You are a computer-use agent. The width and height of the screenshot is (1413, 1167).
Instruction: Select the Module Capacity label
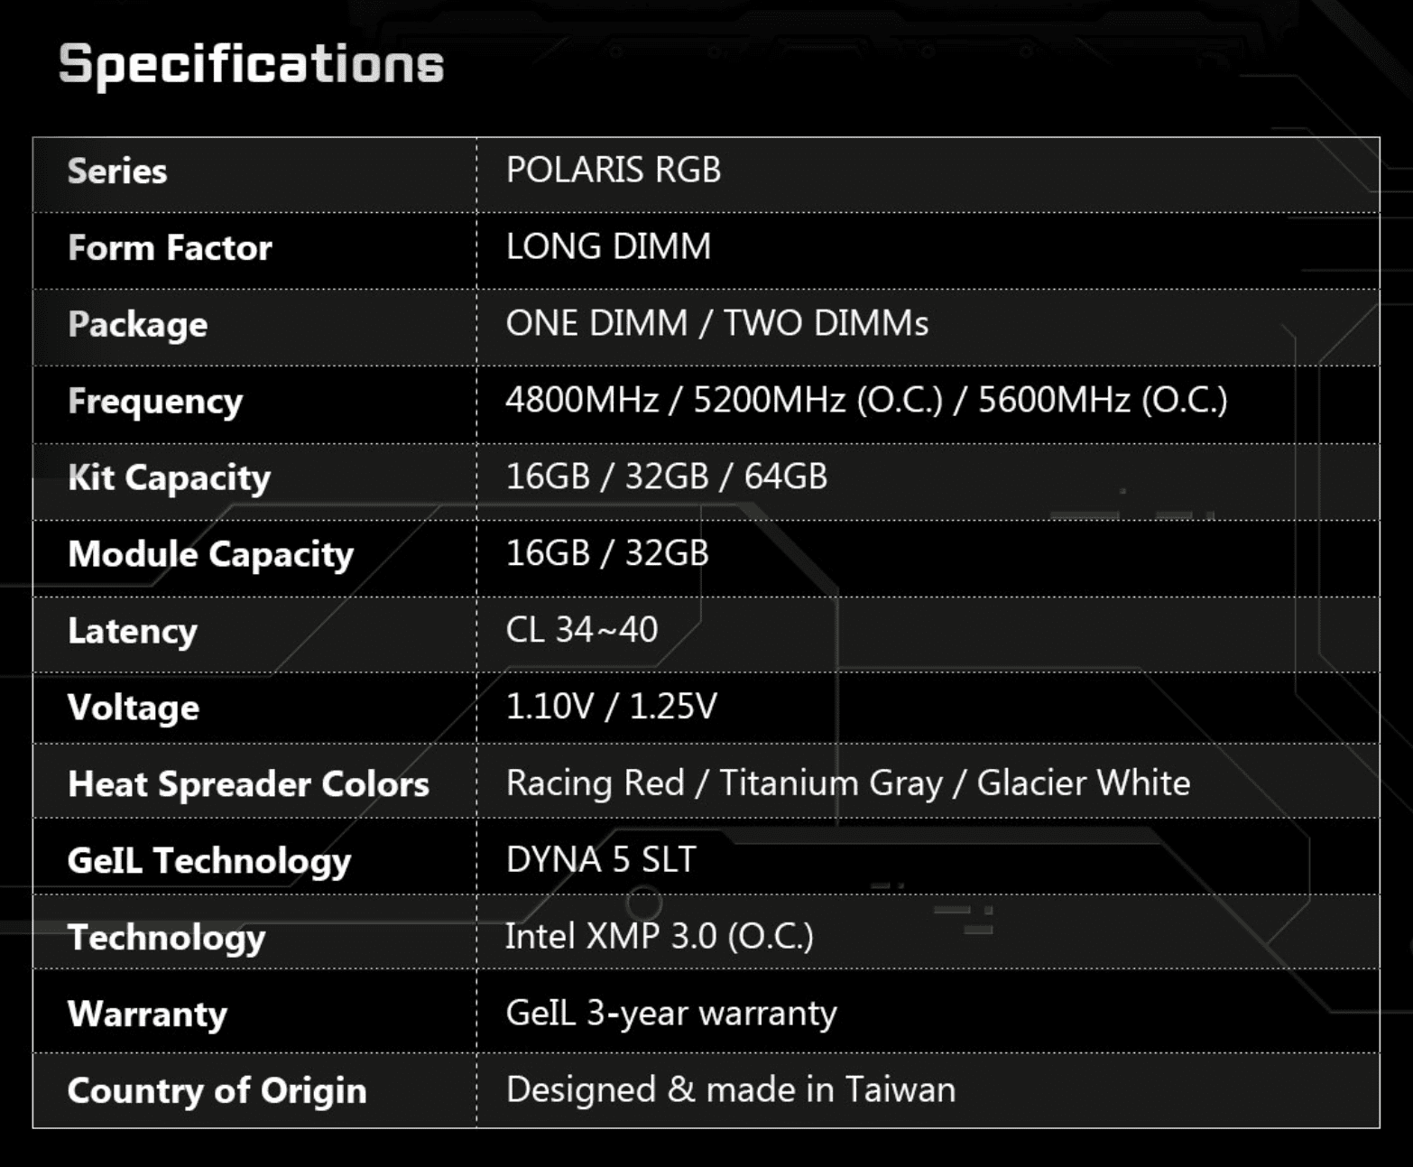coord(210,554)
